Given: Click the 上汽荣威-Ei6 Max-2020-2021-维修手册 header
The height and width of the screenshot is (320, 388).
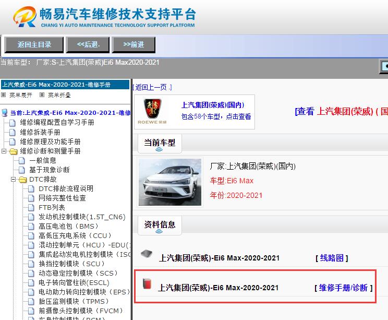Looking at the screenshot, I should (x=65, y=85).
